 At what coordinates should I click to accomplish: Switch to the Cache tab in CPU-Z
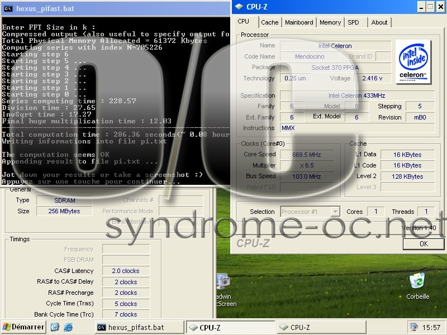(270, 22)
